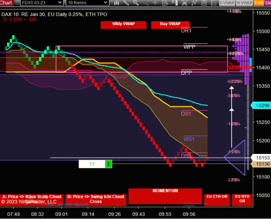This screenshot has height=219, width=271.
Task: Toggle the Chart Trader panel icon
Action: point(175,3)
